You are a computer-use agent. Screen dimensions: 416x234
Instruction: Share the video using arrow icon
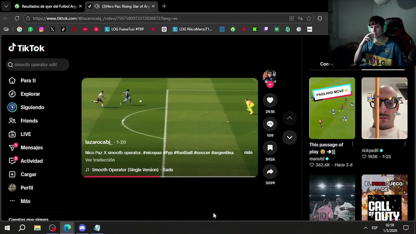coord(270,172)
